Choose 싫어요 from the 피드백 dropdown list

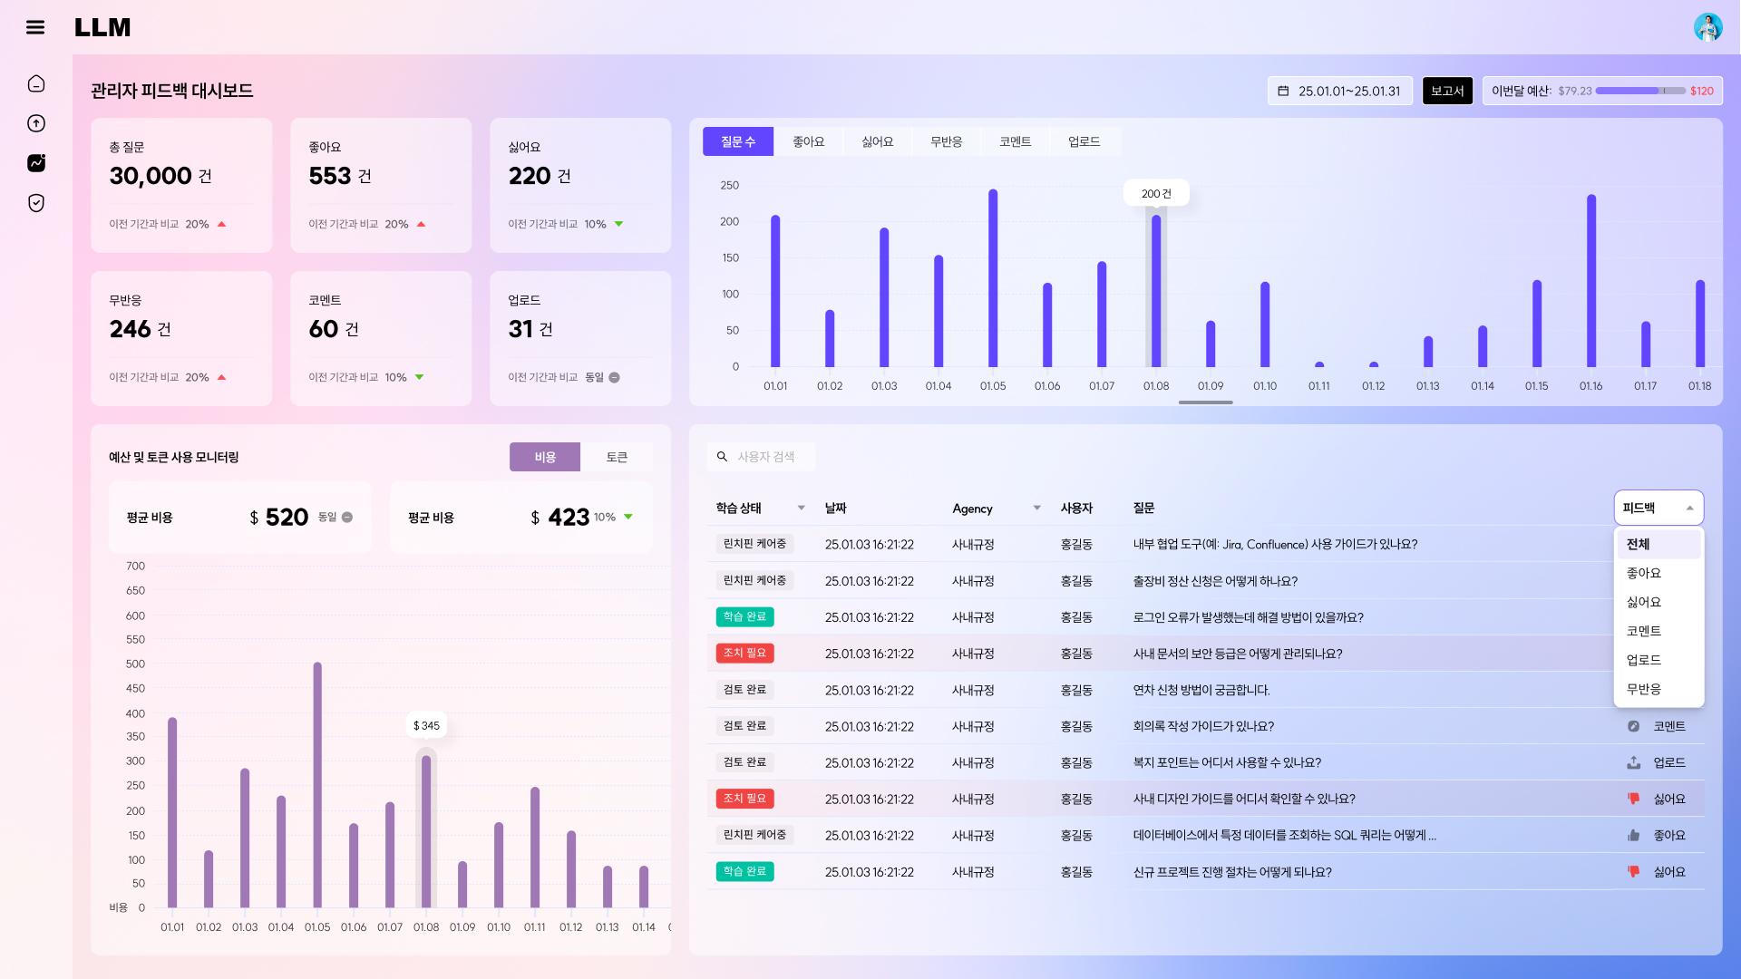coord(1643,602)
